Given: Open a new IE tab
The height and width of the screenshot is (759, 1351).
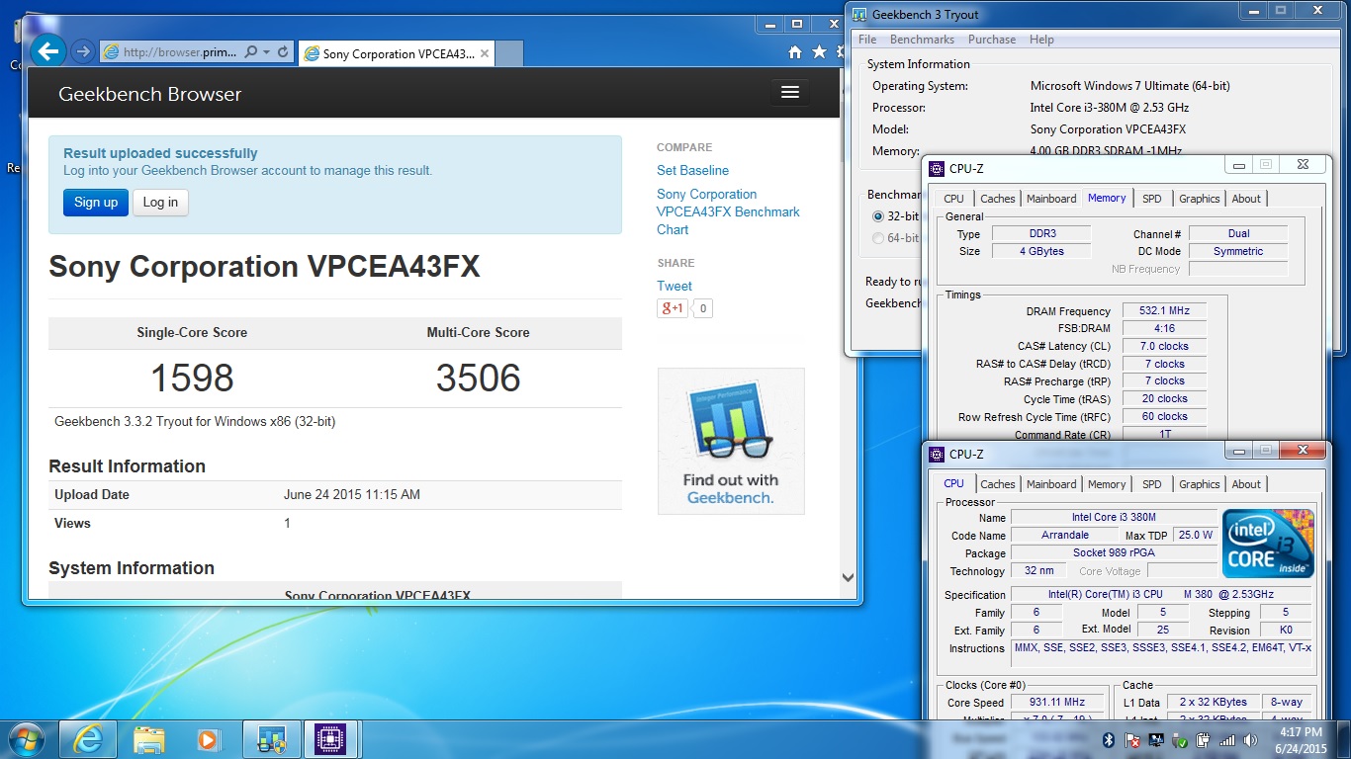Looking at the screenshot, I should click(x=508, y=53).
